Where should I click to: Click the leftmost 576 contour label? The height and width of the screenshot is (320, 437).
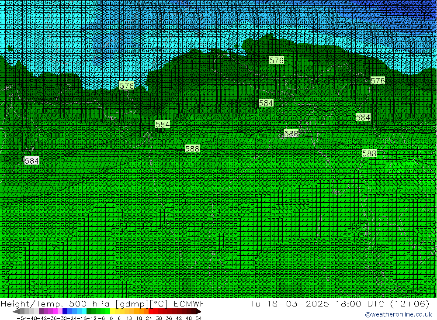(127, 86)
